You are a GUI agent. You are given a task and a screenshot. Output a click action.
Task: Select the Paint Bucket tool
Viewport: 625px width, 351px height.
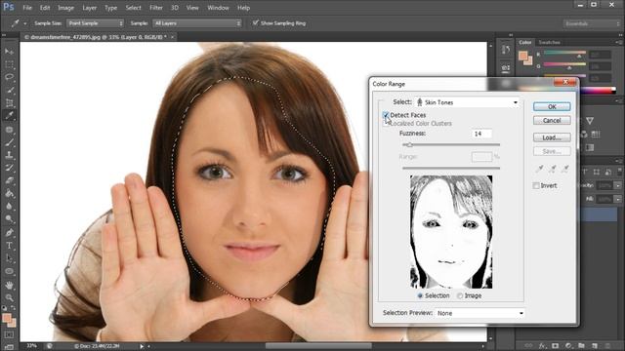click(x=9, y=194)
